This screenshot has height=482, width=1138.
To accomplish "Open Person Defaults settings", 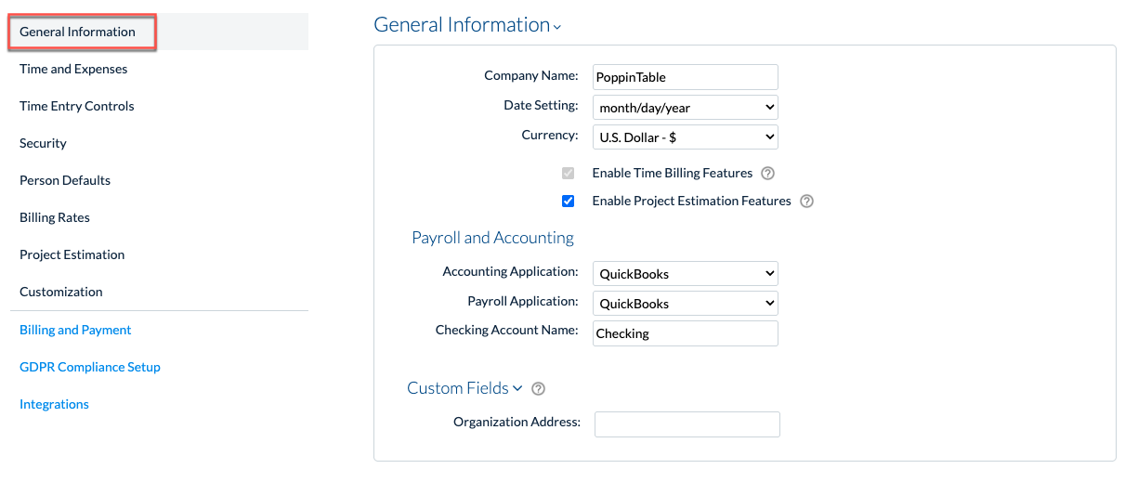I will click(x=65, y=180).
